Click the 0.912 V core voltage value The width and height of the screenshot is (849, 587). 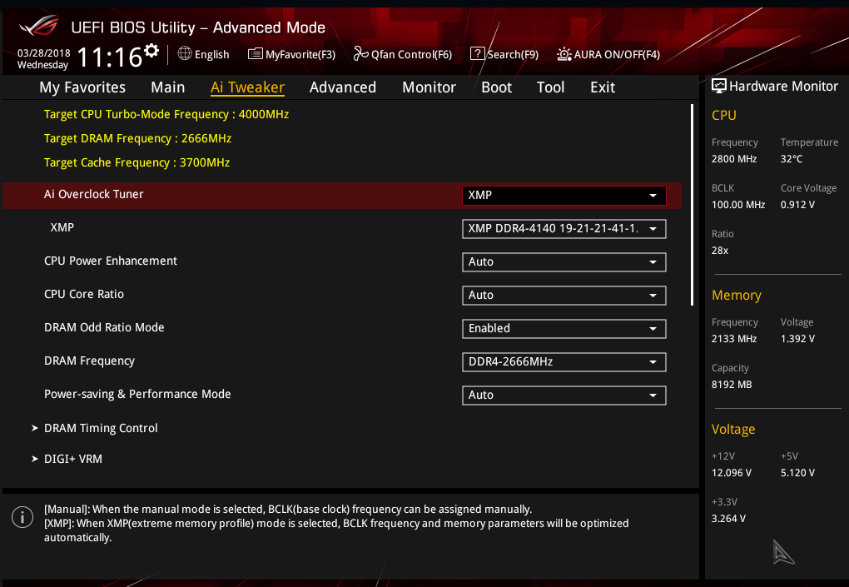[797, 205]
